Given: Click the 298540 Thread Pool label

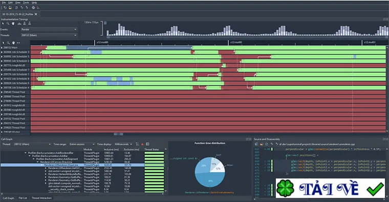Looking at the screenshot, I should 14,92.
